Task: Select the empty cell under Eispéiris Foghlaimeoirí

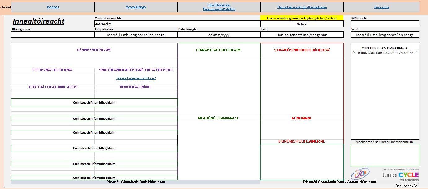Action: pyautogui.click(x=302, y=162)
